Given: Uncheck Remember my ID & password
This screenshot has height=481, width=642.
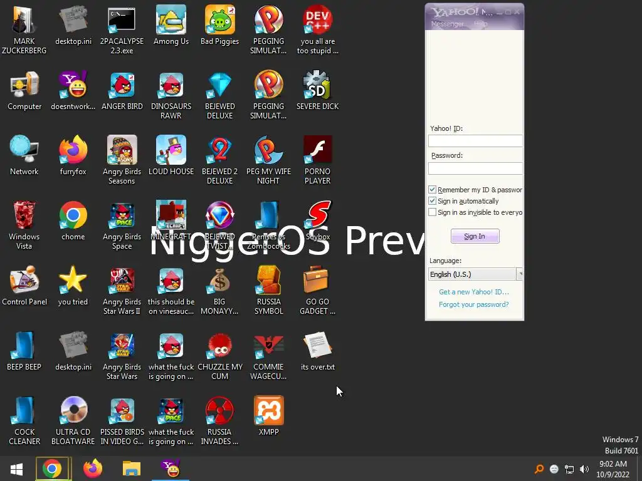Looking at the screenshot, I should pyautogui.click(x=433, y=189).
